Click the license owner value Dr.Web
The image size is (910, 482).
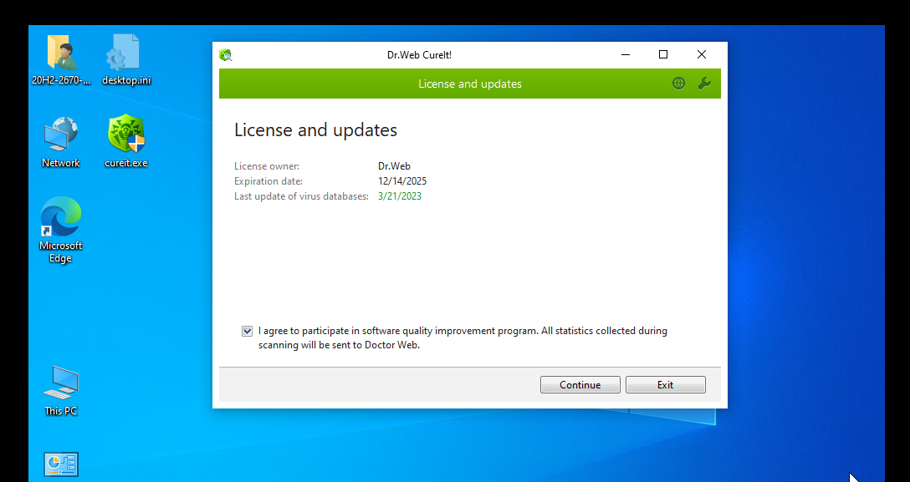coord(394,166)
